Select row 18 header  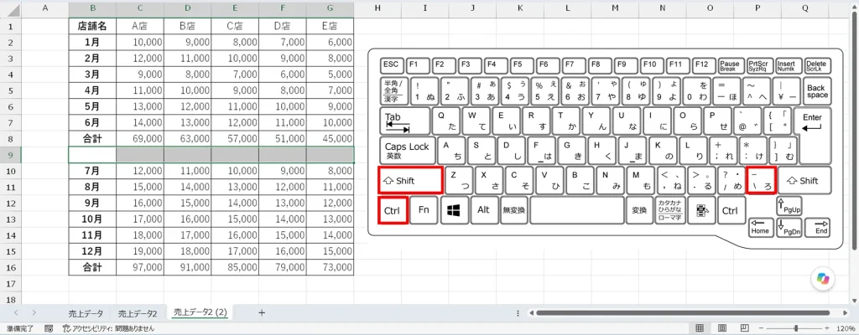click(10, 300)
